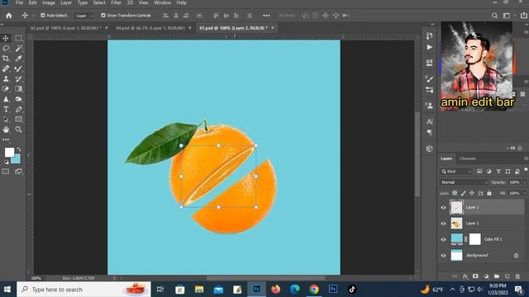Create a new layer
The image size is (529, 297).
pyautogui.click(x=507, y=276)
